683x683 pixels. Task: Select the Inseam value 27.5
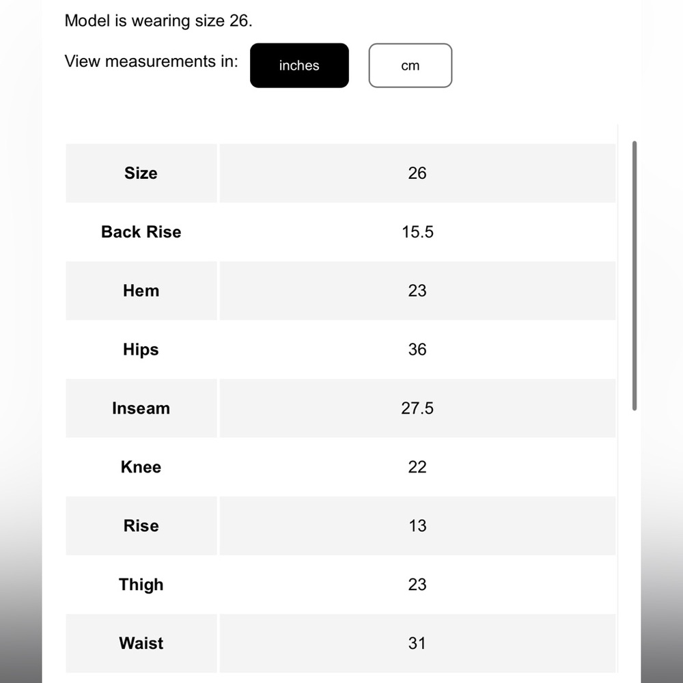pos(417,408)
